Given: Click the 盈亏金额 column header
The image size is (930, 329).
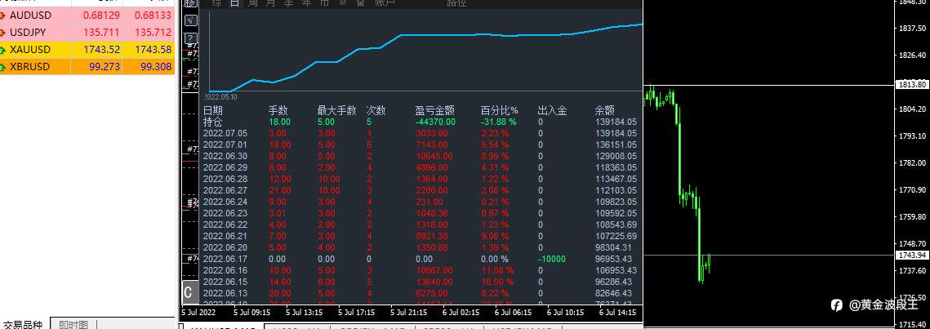Looking at the screenshot, I should pyautogui.click(x=434, y=110).
